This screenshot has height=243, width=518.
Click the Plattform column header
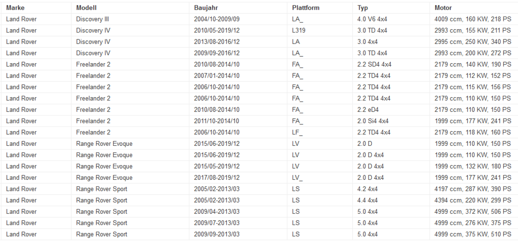pyautogui.click(x=305, y=8)
